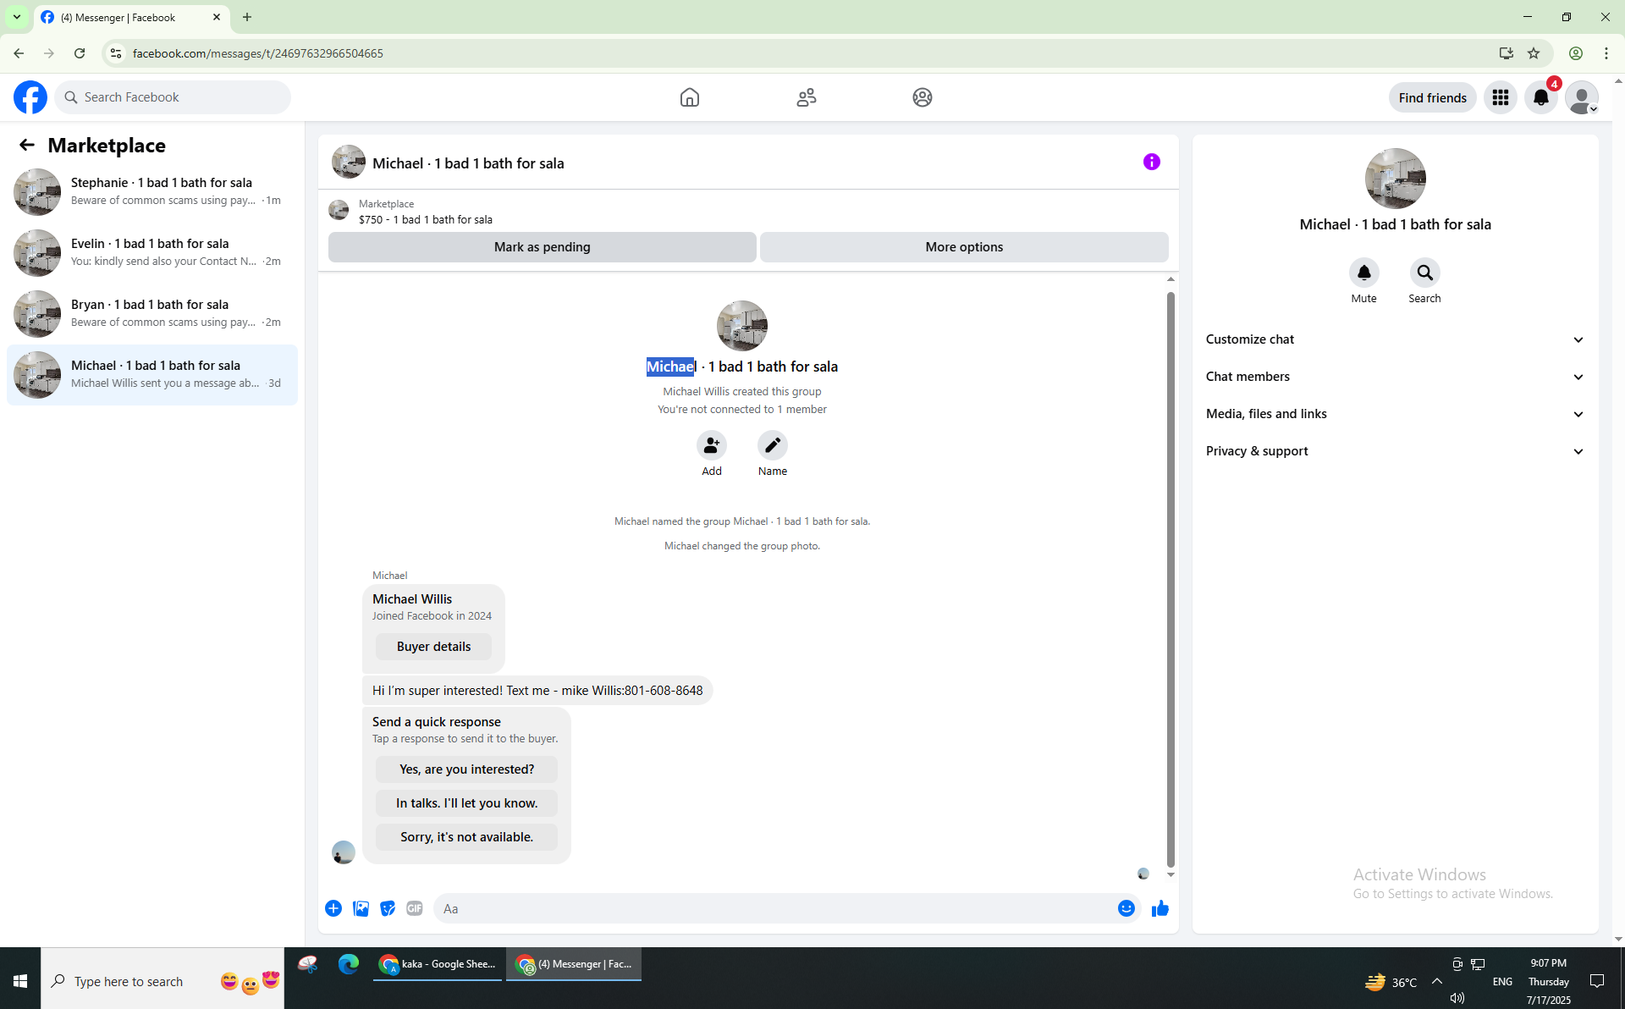Viewport: 1625px width, 1009px height.
Task: Select the Michael conversation in the list
Action: (152, 374)
